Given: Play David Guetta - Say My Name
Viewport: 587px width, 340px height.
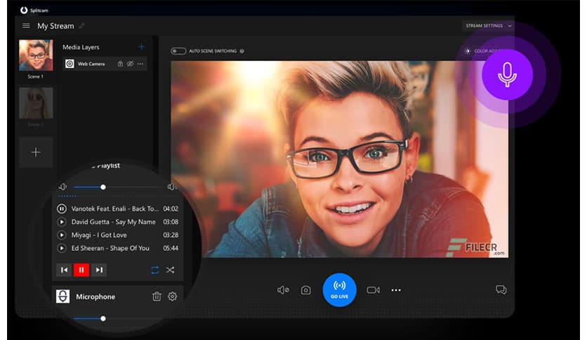Looking at the screenshot, I should (61, 222).
